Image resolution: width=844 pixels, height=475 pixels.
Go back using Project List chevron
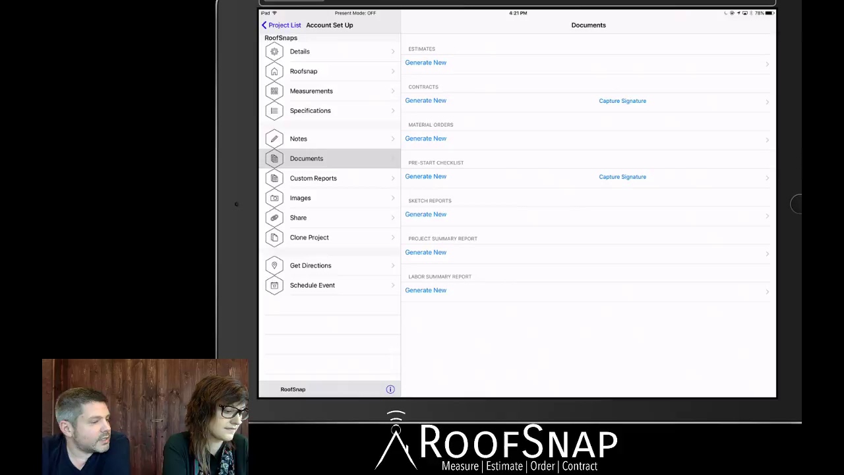(x=264, y=25)
